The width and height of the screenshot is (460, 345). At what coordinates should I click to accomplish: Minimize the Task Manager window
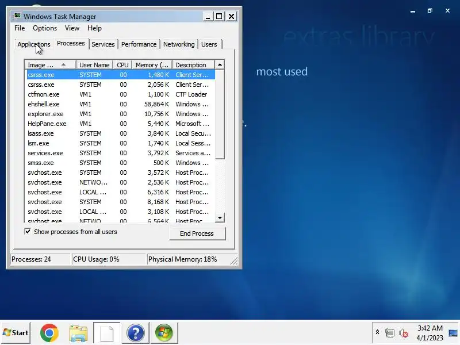(x=208, y=17)
